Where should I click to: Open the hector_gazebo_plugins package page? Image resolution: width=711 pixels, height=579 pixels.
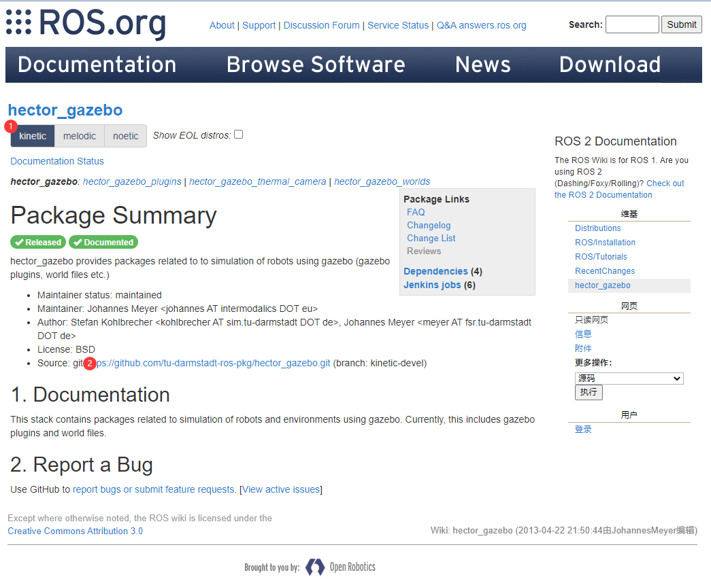[x=132, y=181]
